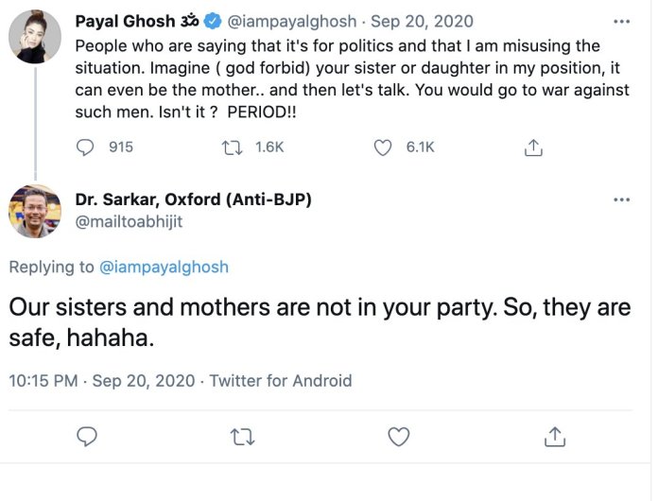
Task: Click the Twitter for Android source label
Action: click(280, 381)
